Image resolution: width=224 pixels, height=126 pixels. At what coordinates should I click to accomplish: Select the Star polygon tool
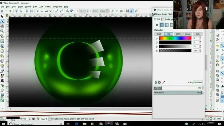[2, 56]
